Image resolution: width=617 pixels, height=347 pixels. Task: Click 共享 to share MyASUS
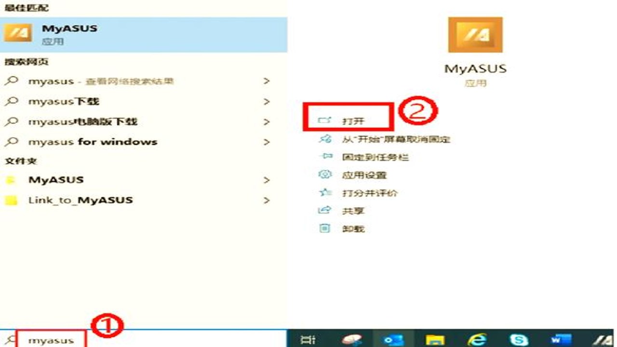[x=353, y=211]
